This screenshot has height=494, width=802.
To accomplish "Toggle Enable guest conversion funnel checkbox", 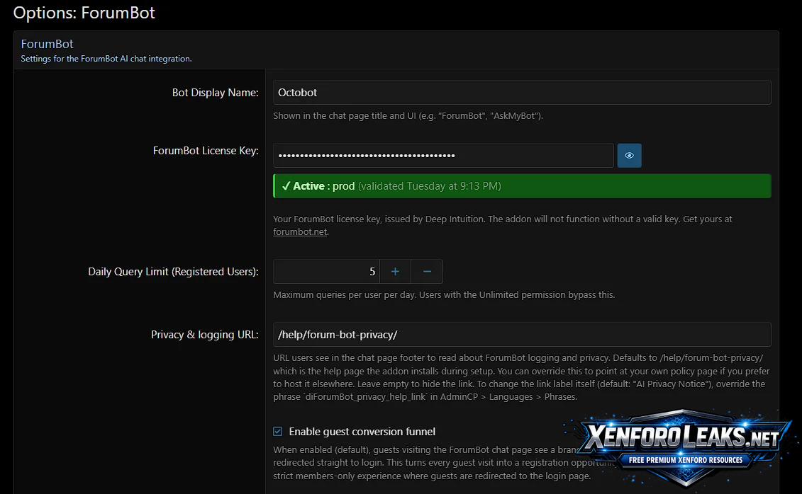I will (278, 431).
